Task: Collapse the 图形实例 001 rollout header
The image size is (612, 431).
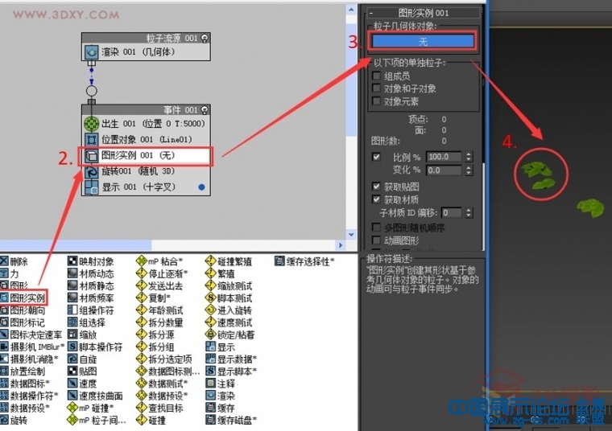Action: click(x=423, y=13)
